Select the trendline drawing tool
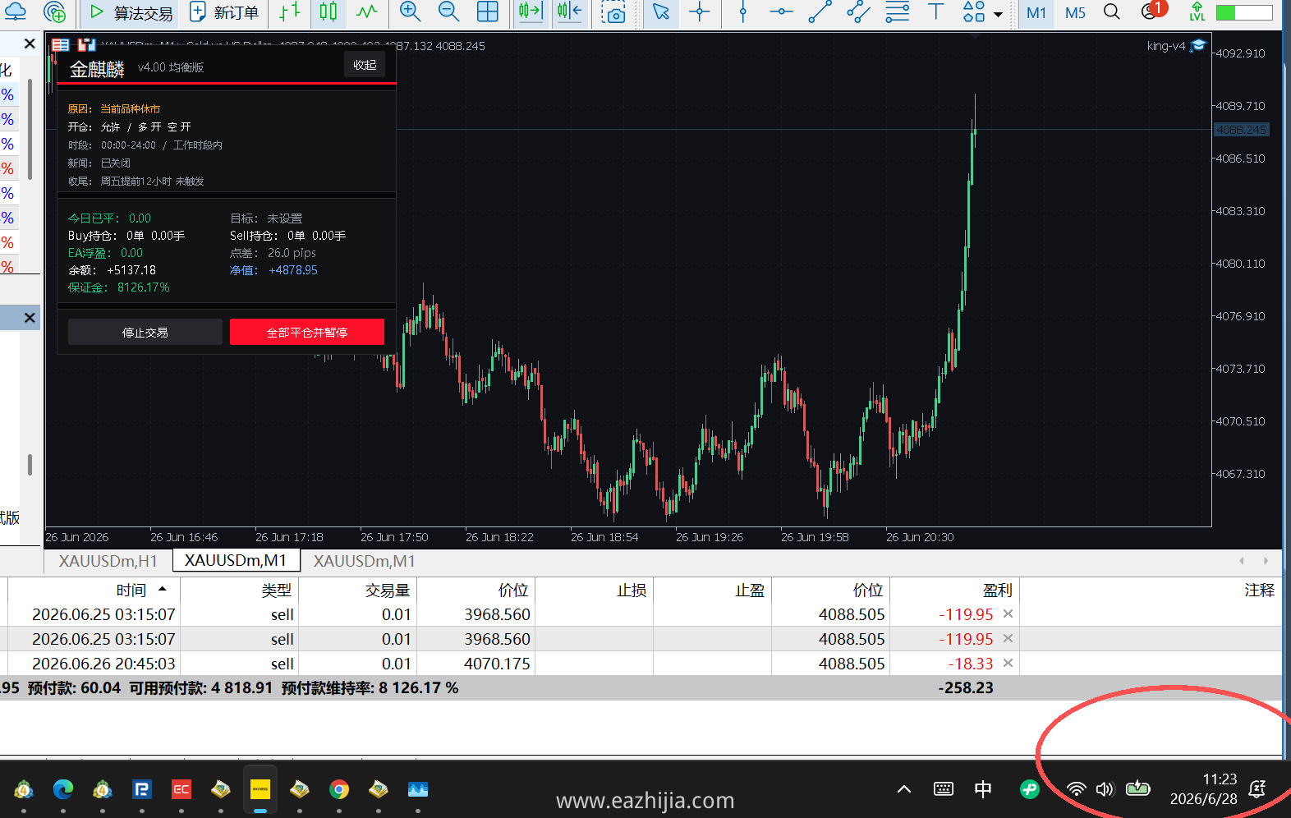 tap(820, 11)
